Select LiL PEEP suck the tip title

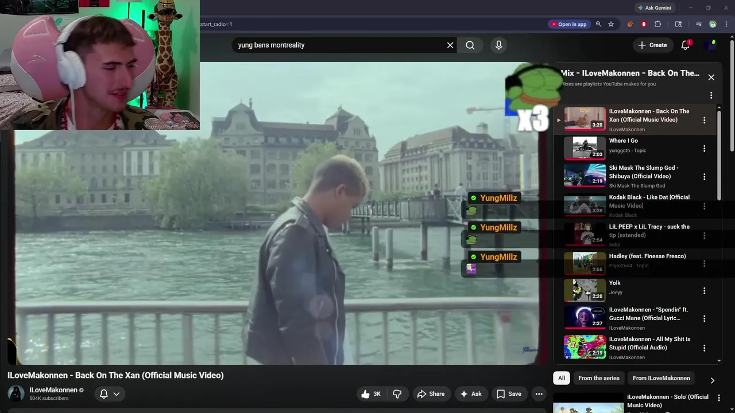coord(649,231)
